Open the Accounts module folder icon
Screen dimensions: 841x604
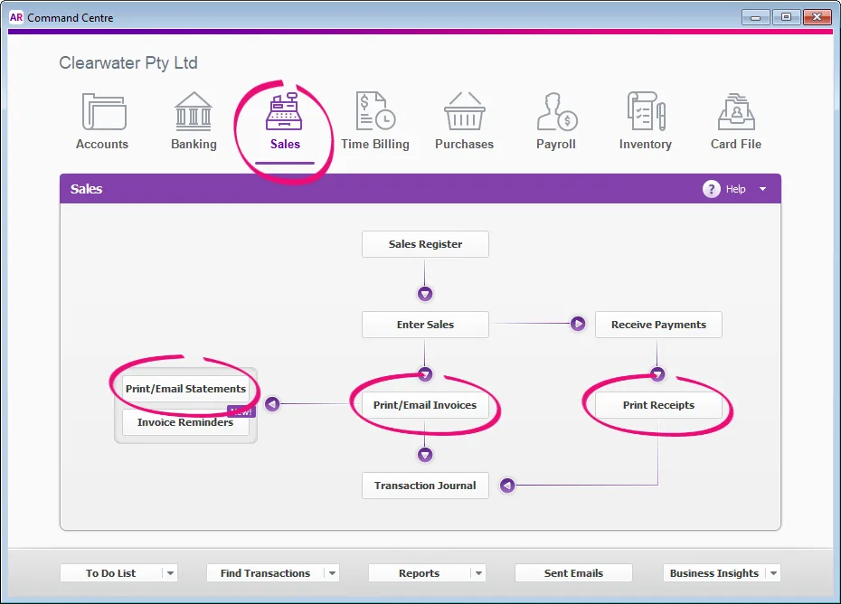coord(104,111)
